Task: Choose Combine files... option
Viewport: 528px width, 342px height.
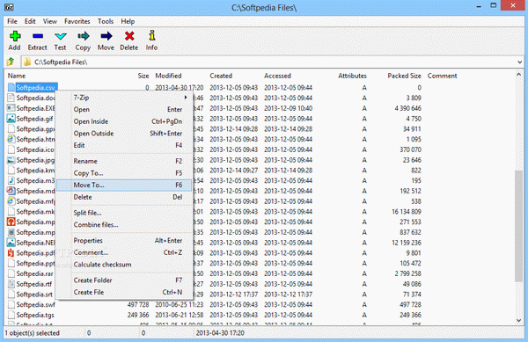Action: (124, 225)
